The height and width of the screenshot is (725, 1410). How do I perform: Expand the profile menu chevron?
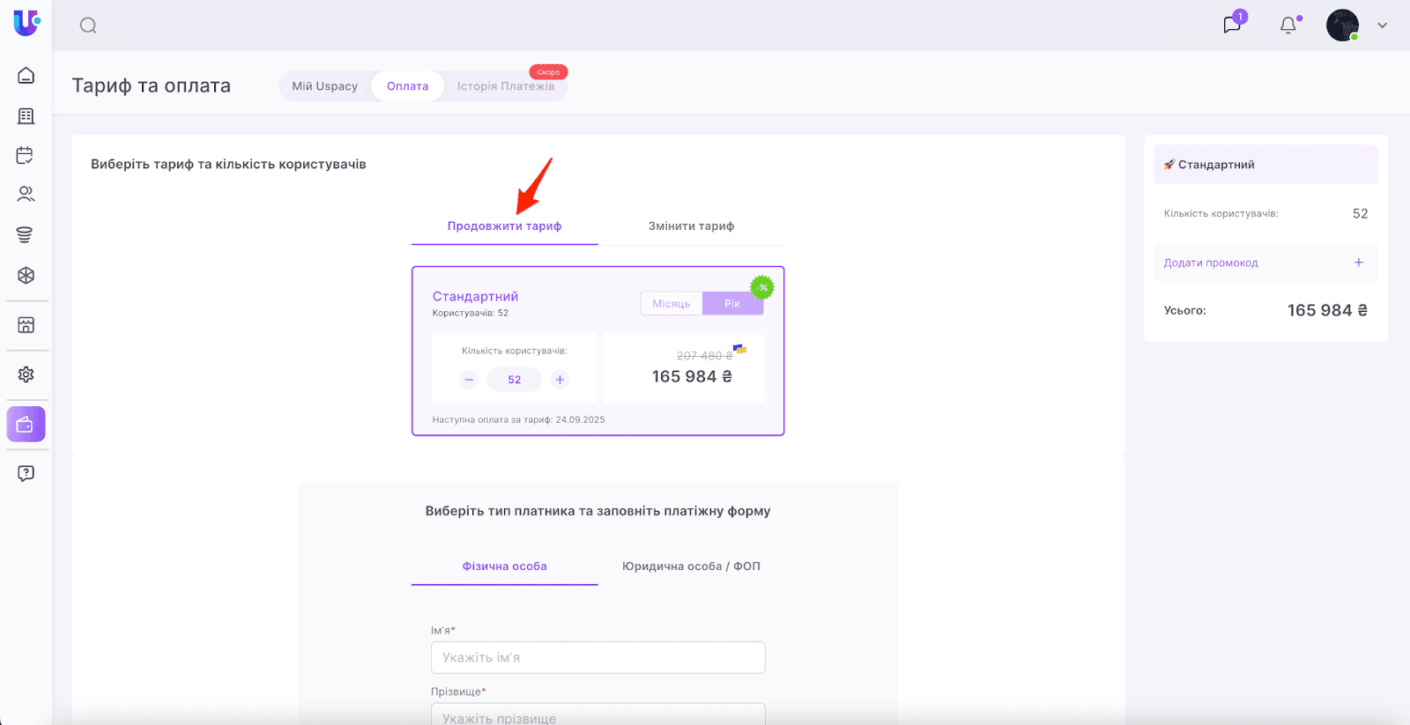1382,26
